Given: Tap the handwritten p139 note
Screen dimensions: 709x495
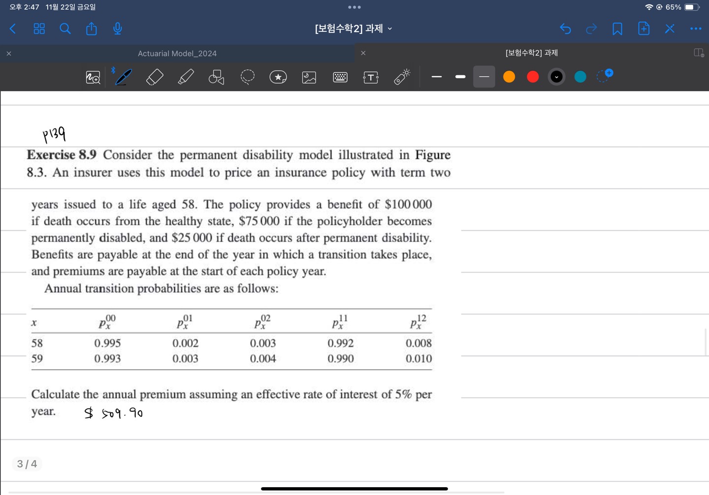Looking at the screenshot, I should point(54,134).
